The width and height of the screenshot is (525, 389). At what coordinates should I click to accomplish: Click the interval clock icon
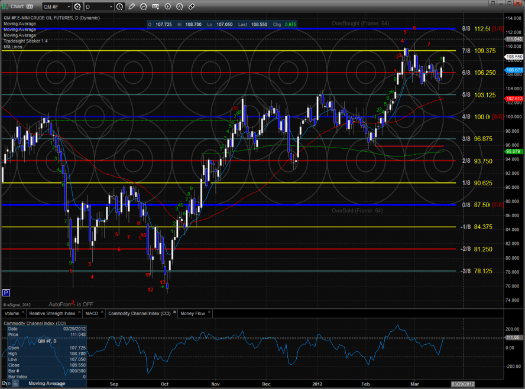click(120, 6)
